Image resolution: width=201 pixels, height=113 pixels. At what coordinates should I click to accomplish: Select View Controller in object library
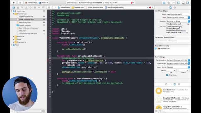pos(172,91)
